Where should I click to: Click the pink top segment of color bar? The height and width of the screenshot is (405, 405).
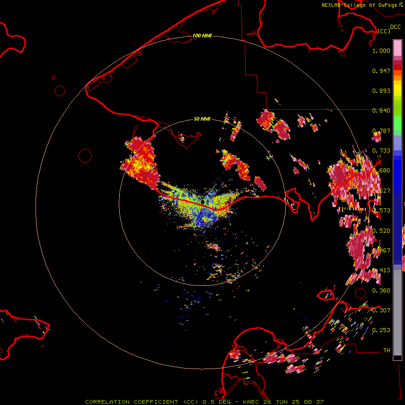[x=397, y=48]
